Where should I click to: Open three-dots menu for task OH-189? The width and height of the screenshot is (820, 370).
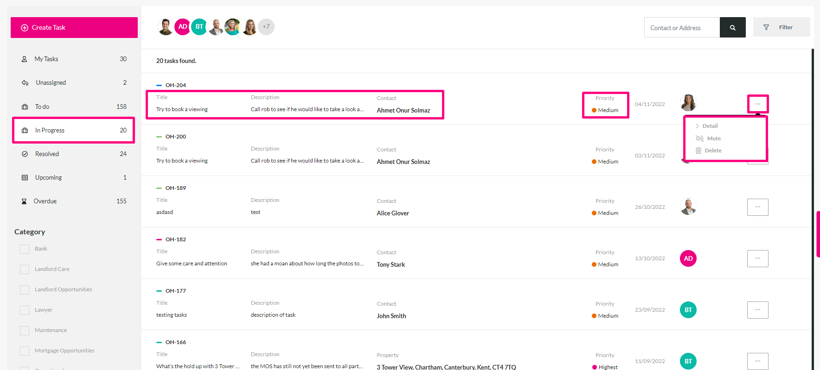(x=757, y=207)
